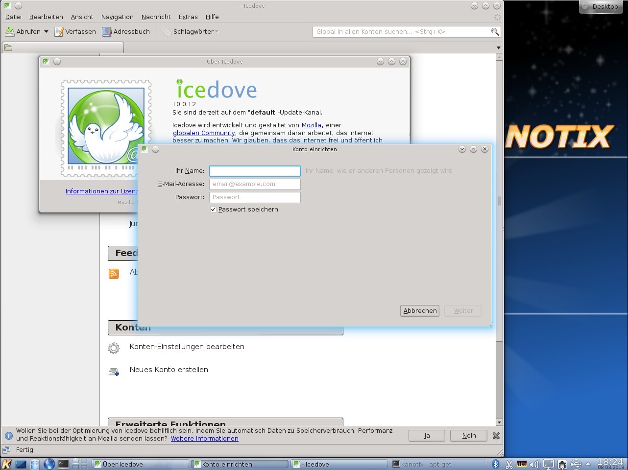Follow the Mozilla link in Über Icedove

pos(311,125)
